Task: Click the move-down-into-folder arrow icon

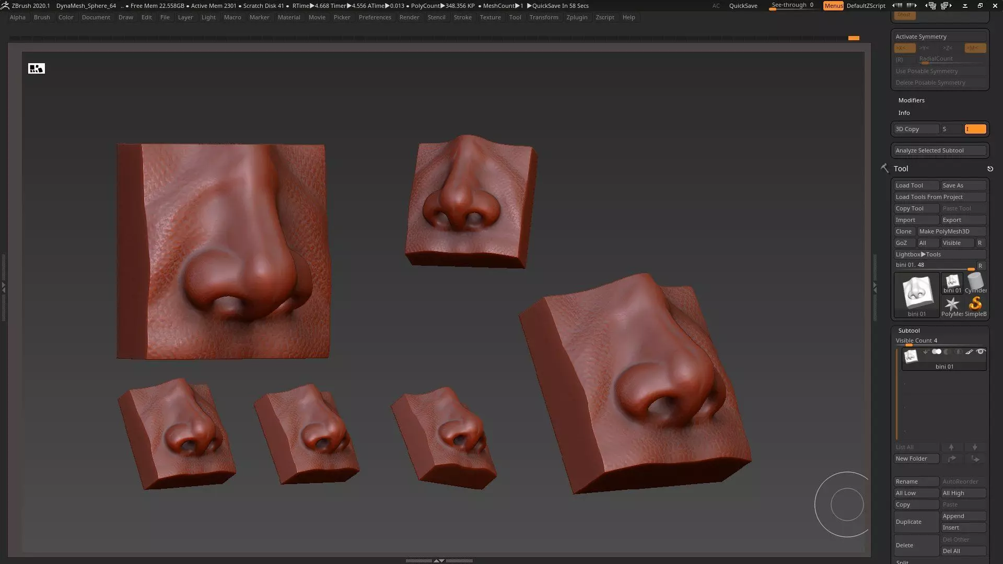Action: tap(975, 459)
